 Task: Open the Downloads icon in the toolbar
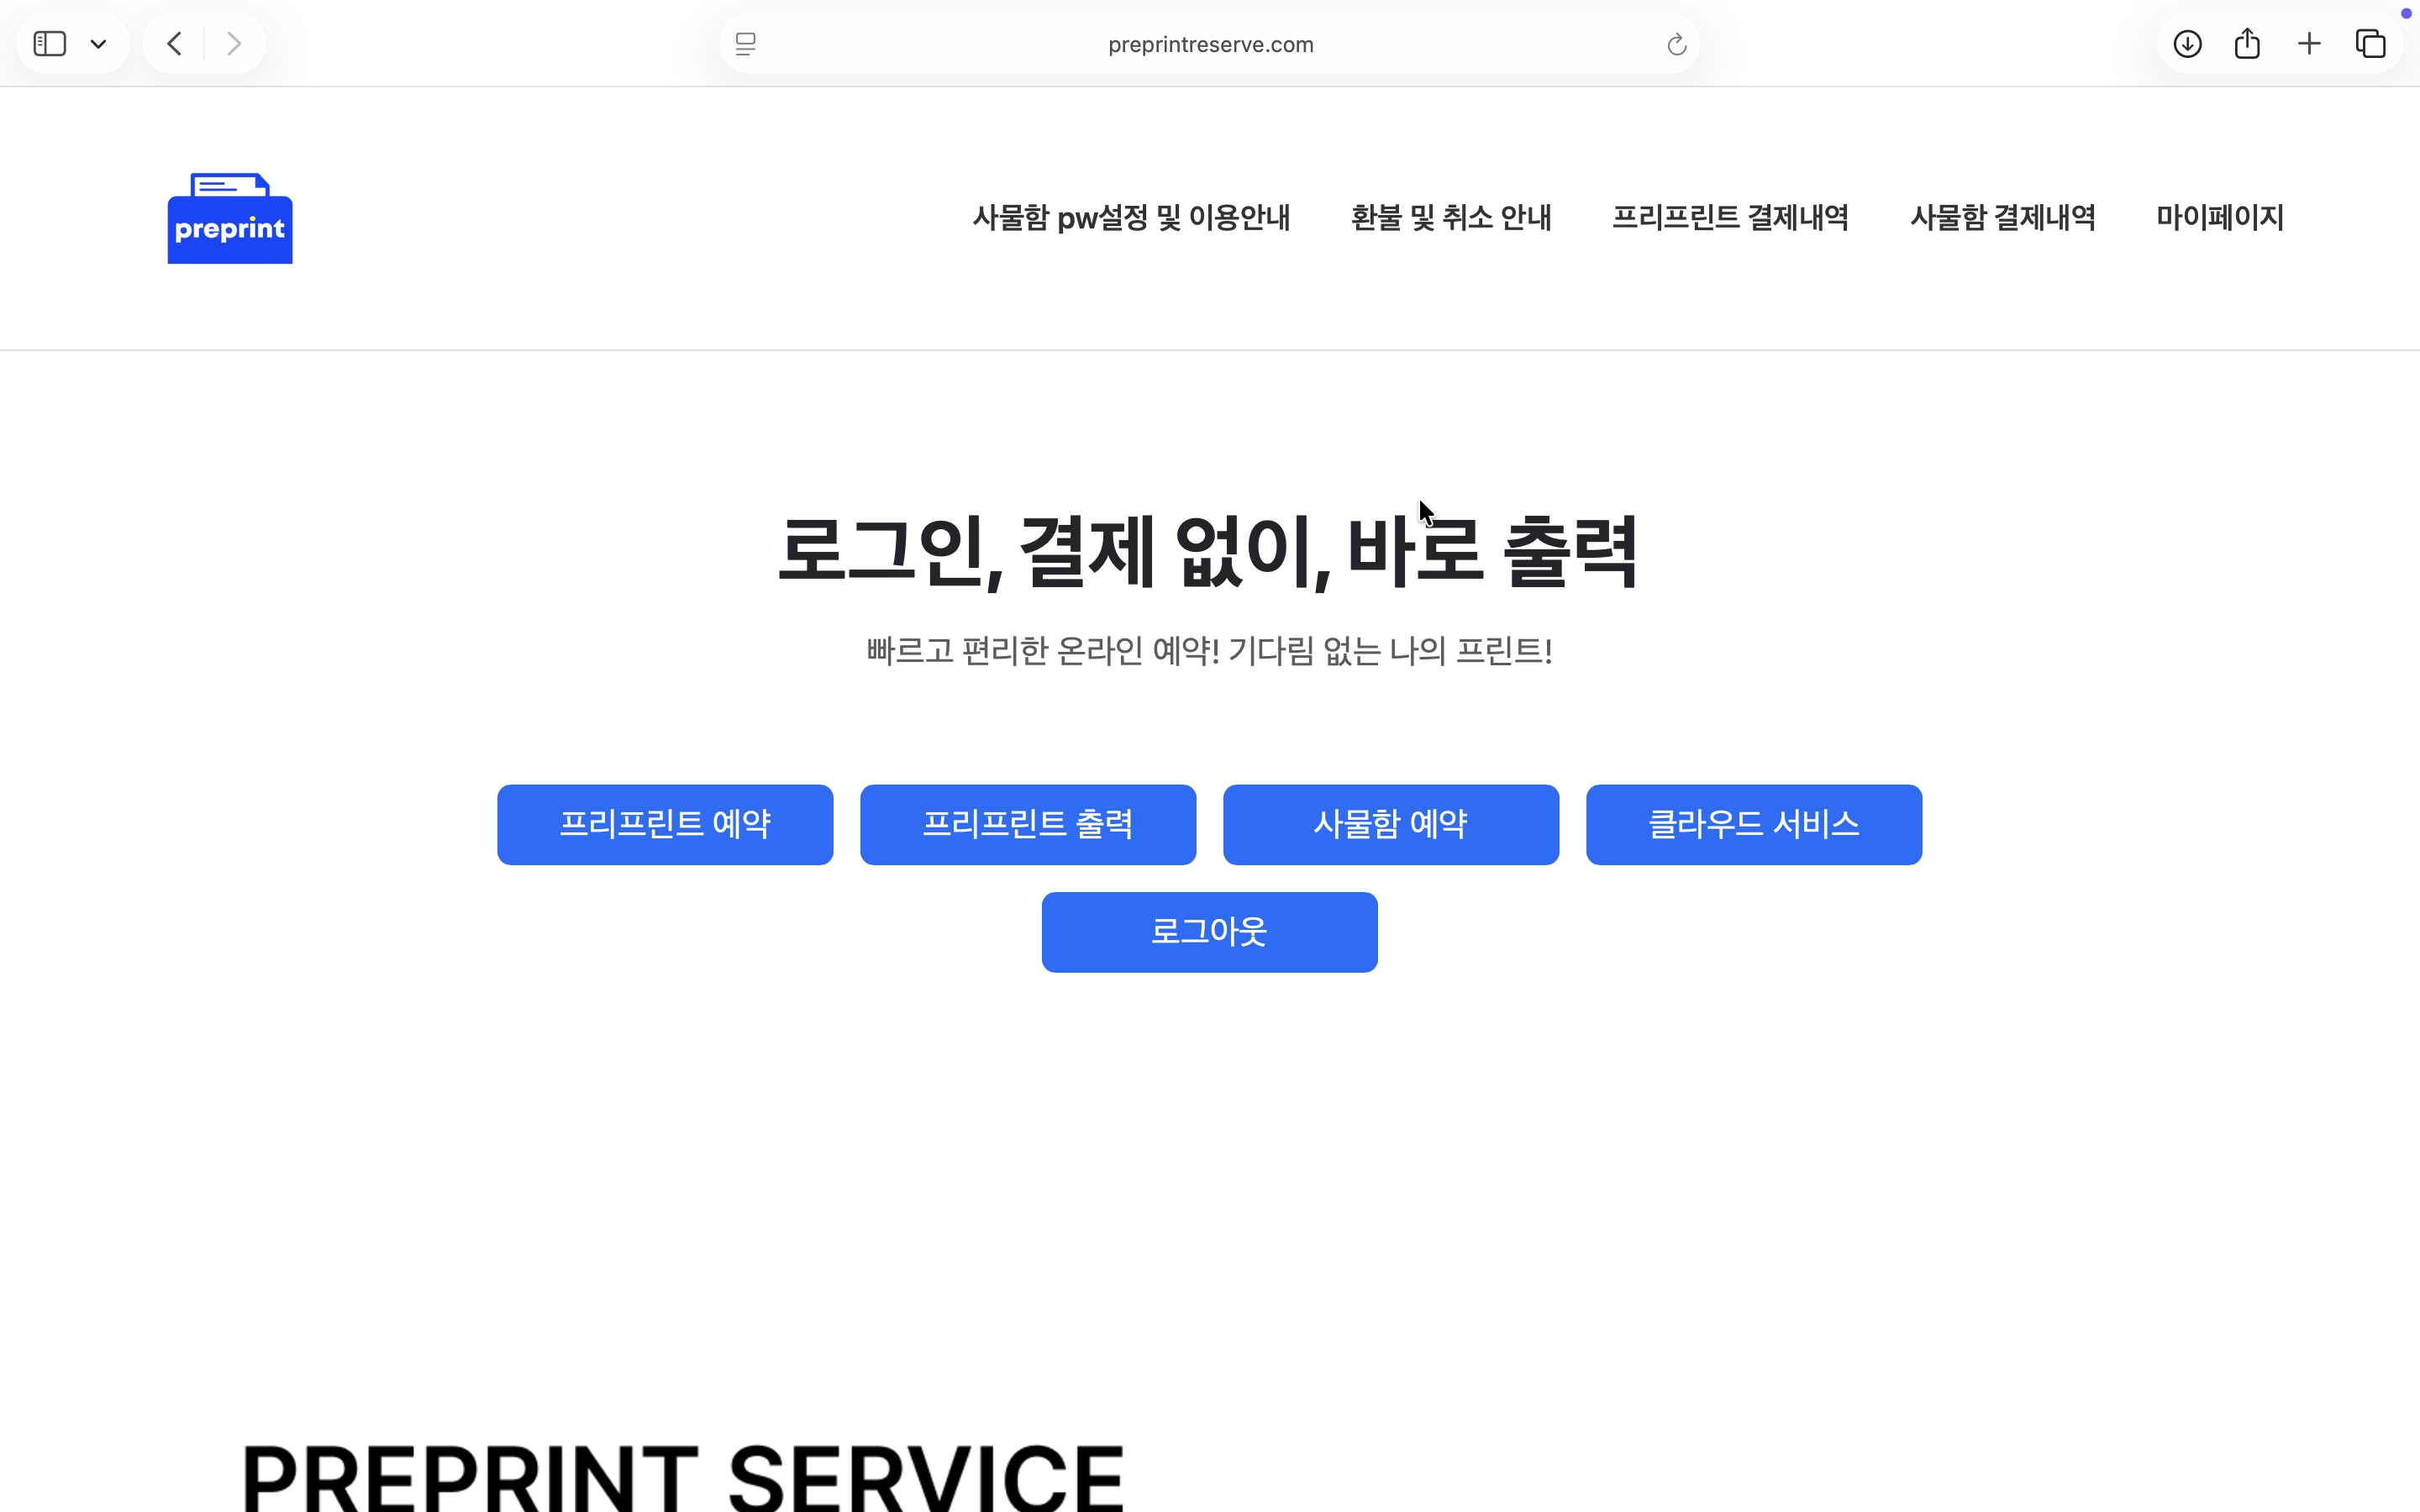(2188, 43)
